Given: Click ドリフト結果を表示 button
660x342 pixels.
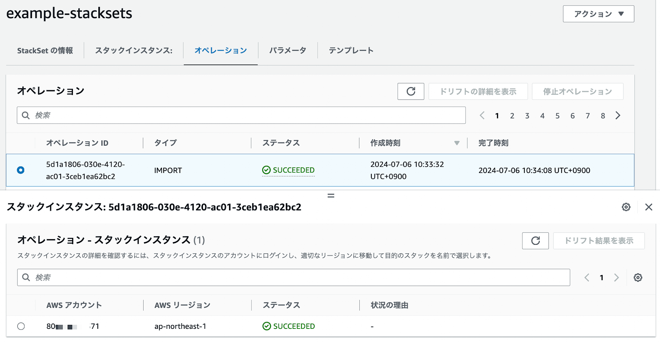Looking at the screenshot, I should (599, 241).
